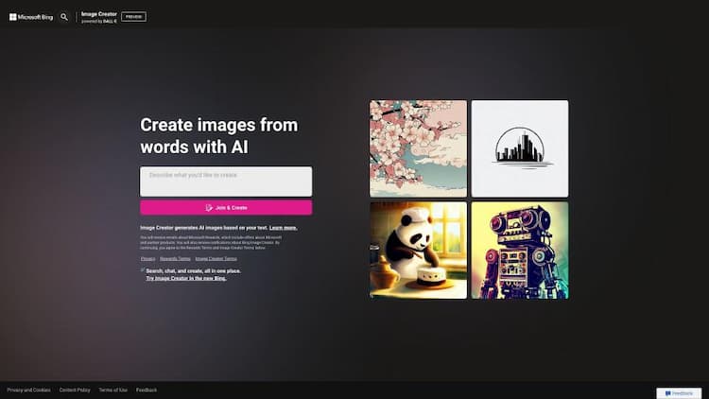Screen dimensions: 709x399
Task: Open Terms of Use footer link
Action: [113, 390]
